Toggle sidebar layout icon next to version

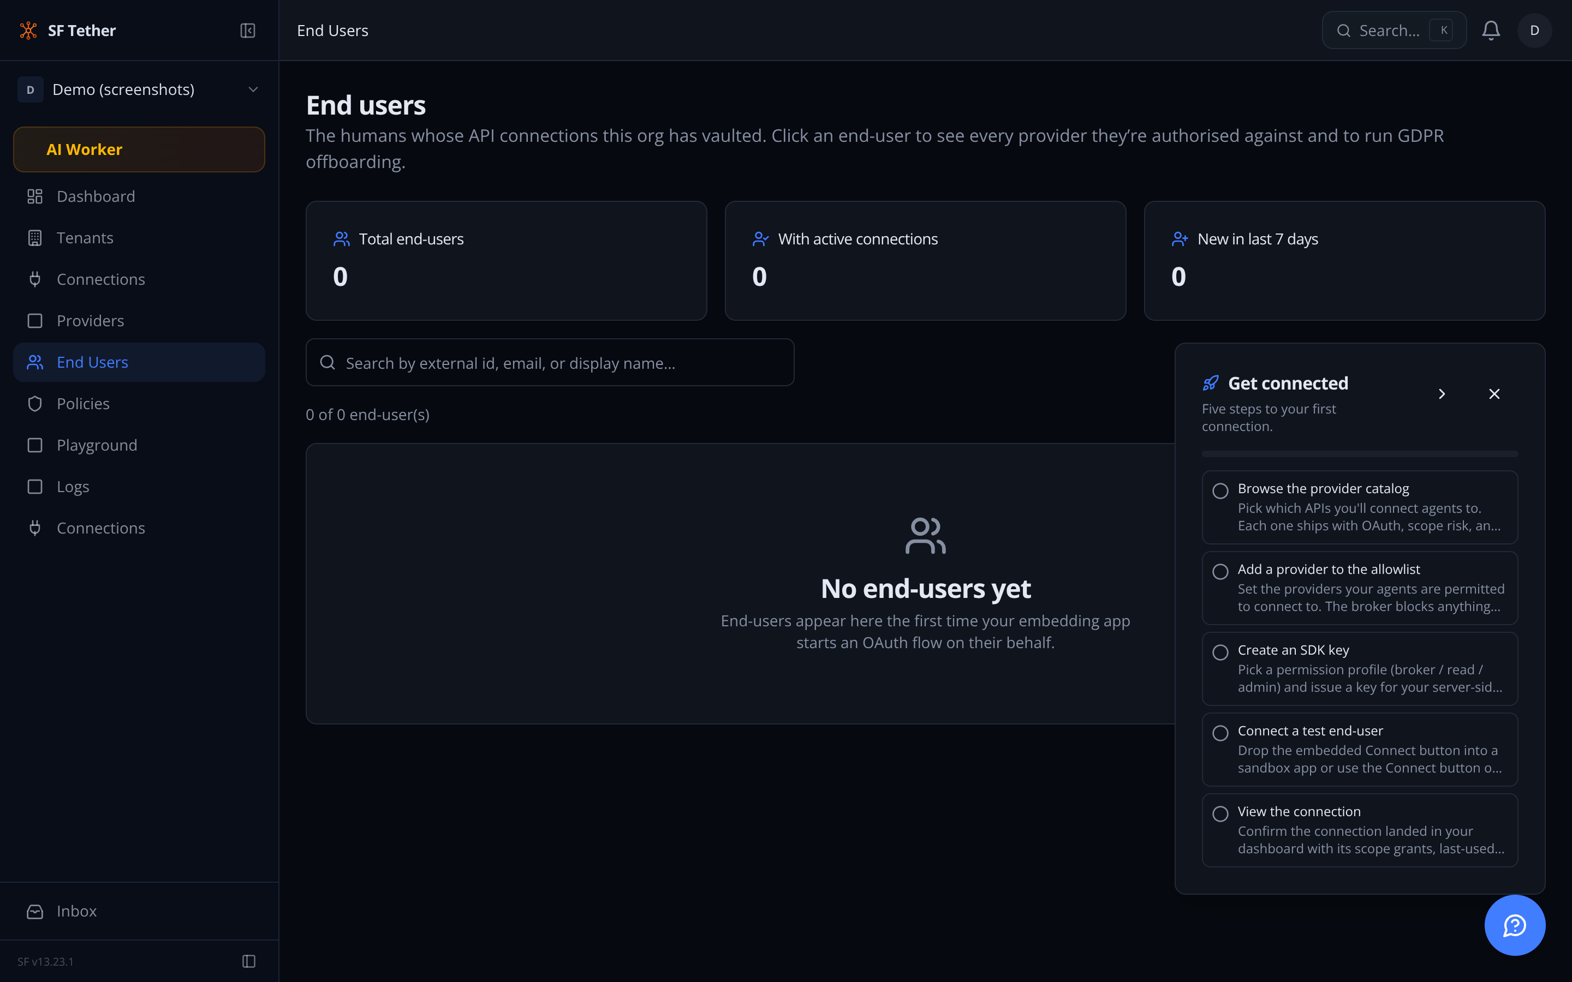point(249,961)
